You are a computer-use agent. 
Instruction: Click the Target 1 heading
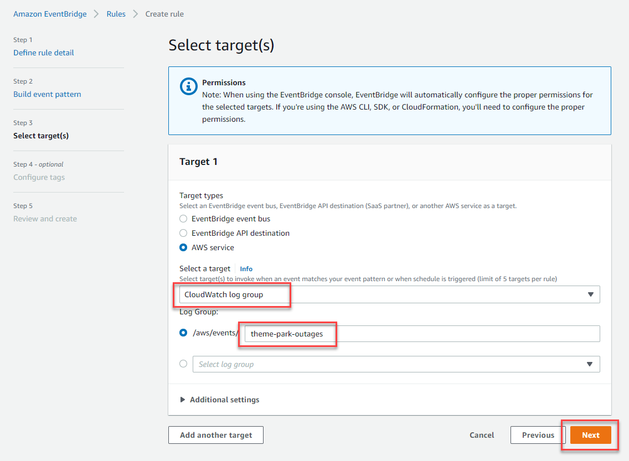click(x=198, y=162)
